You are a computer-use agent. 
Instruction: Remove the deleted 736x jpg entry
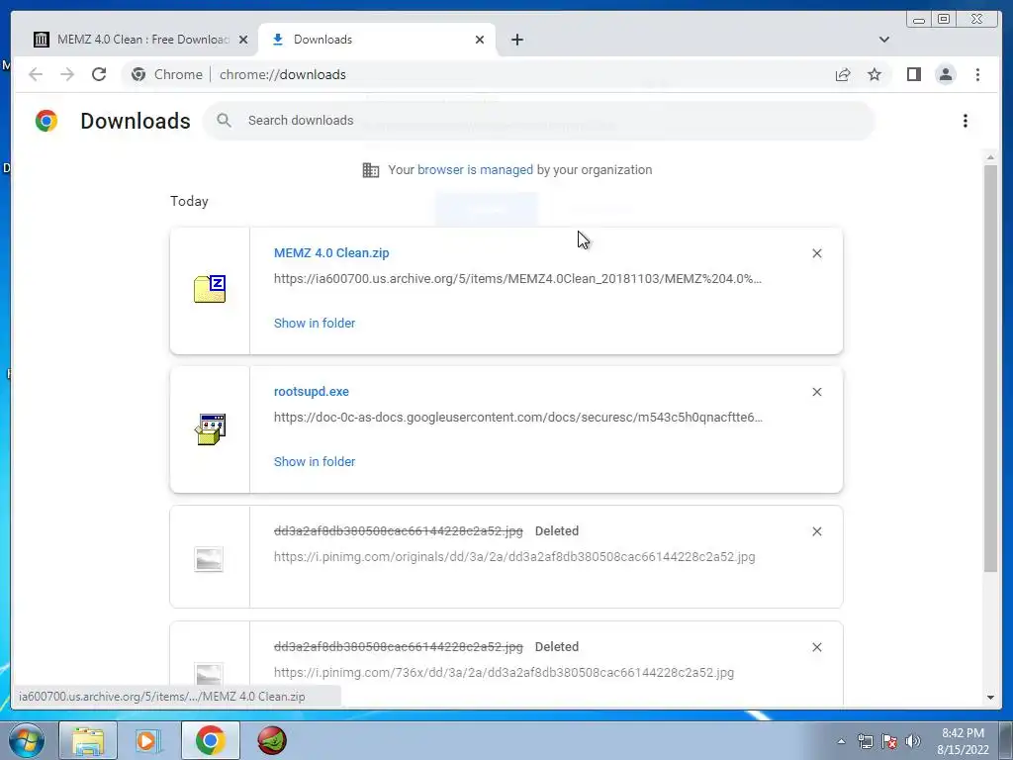(x=816, y=647)
